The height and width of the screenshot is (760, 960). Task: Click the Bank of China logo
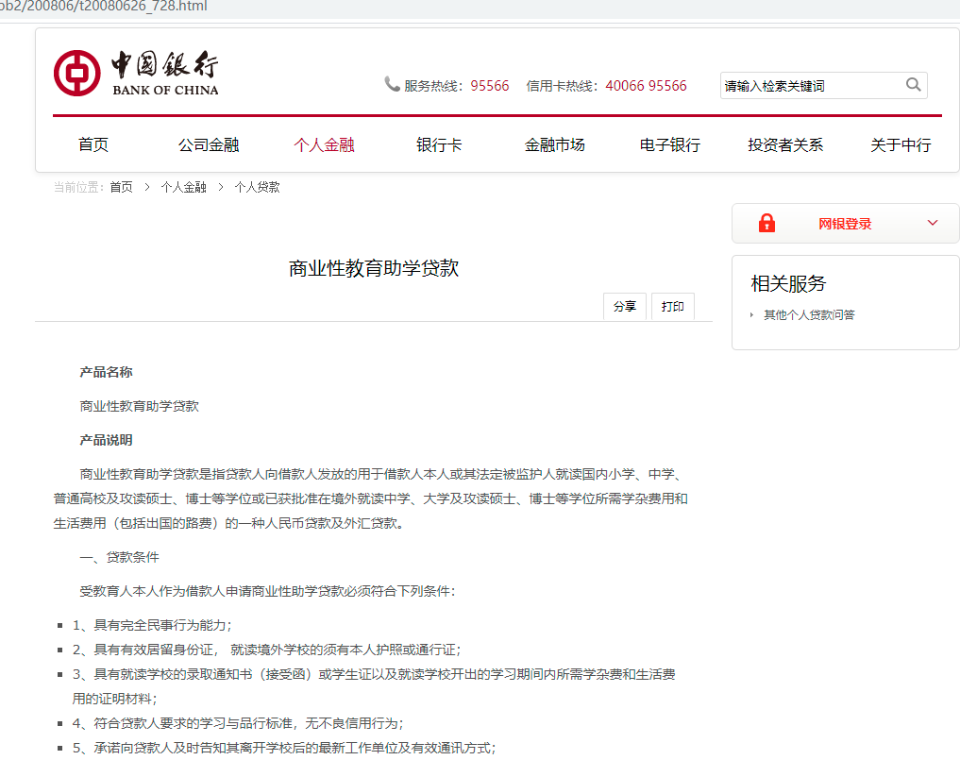point(136,73)
